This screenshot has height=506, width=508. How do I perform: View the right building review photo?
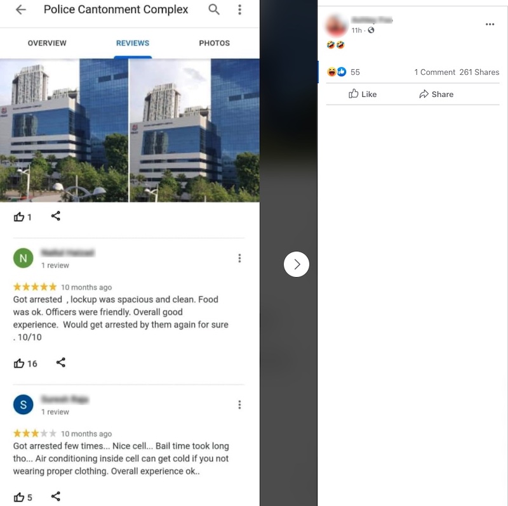194,131
